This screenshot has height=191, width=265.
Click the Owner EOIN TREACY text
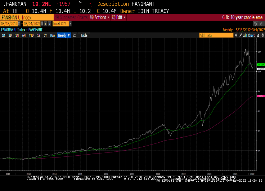tap(144, 11)
